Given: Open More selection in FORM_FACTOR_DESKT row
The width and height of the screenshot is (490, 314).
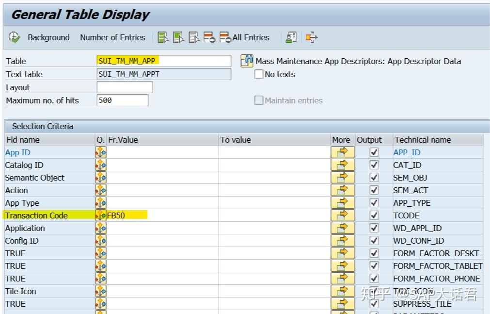Looking at the screenshot, I should 343,253.
